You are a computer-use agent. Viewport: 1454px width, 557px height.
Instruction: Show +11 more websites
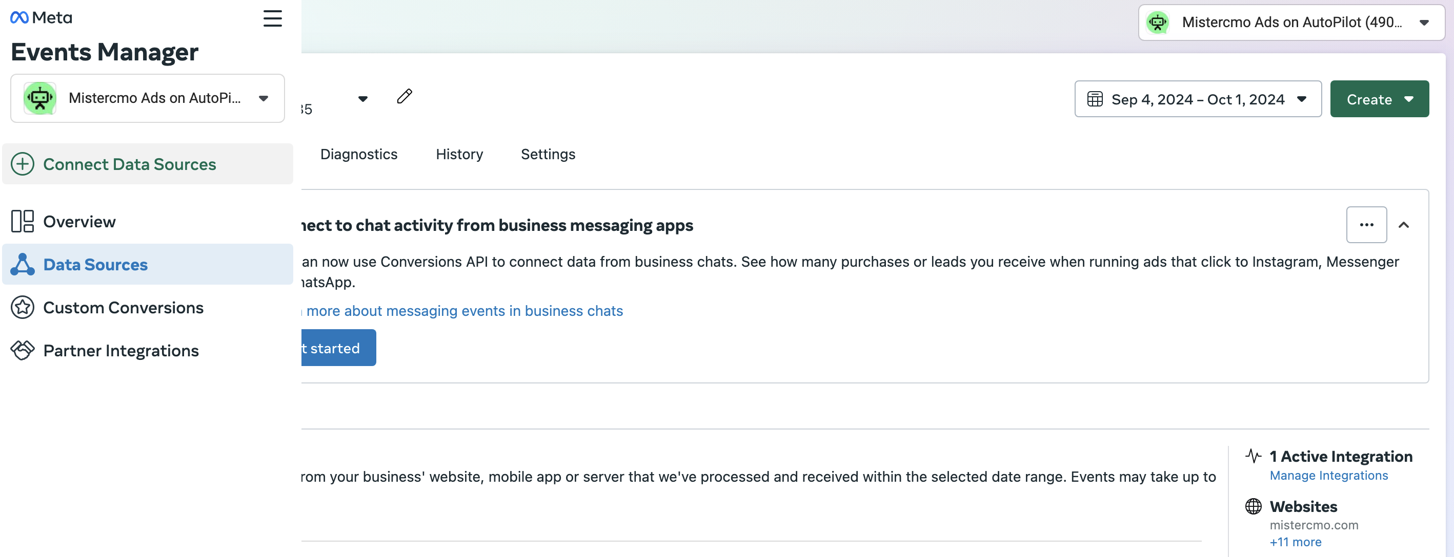[x=1295, y=542]
